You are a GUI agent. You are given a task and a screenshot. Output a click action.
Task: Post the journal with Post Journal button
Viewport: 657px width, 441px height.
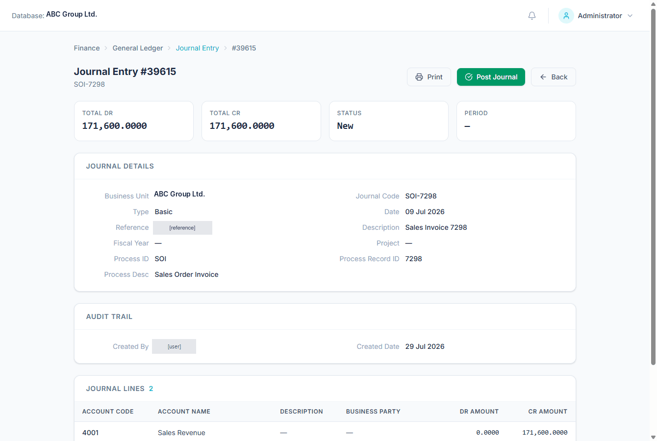pyautogui.click(x=491, y=77)
